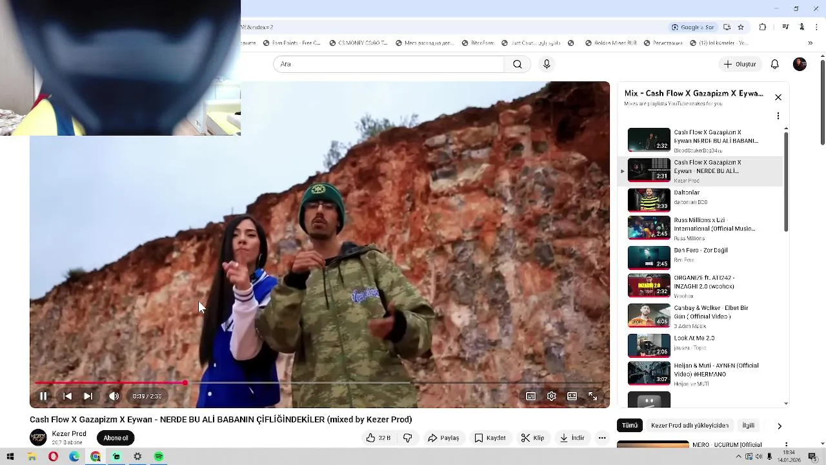Open Settings gear in taskbar
The width and height of the screenshot is (826, 465).
point(137,457)
